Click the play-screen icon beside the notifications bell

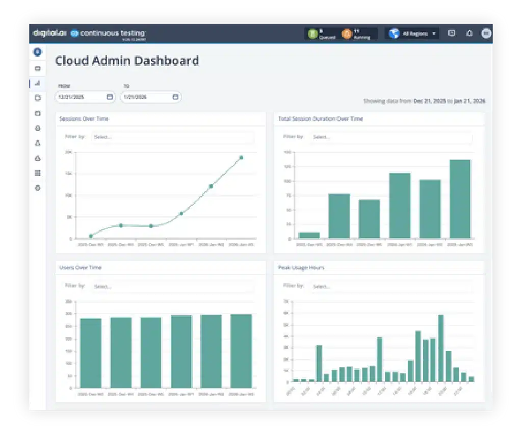[451, 34]
